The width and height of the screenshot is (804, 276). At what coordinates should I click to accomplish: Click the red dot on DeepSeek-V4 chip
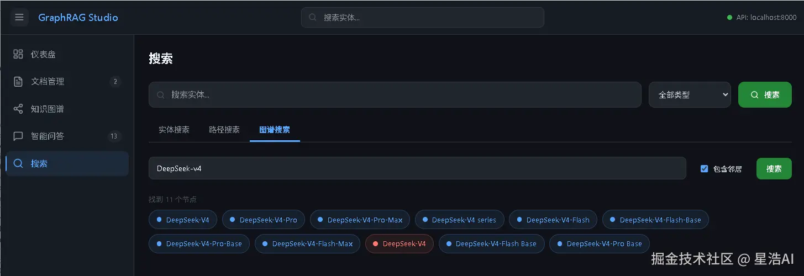point(376,243)
